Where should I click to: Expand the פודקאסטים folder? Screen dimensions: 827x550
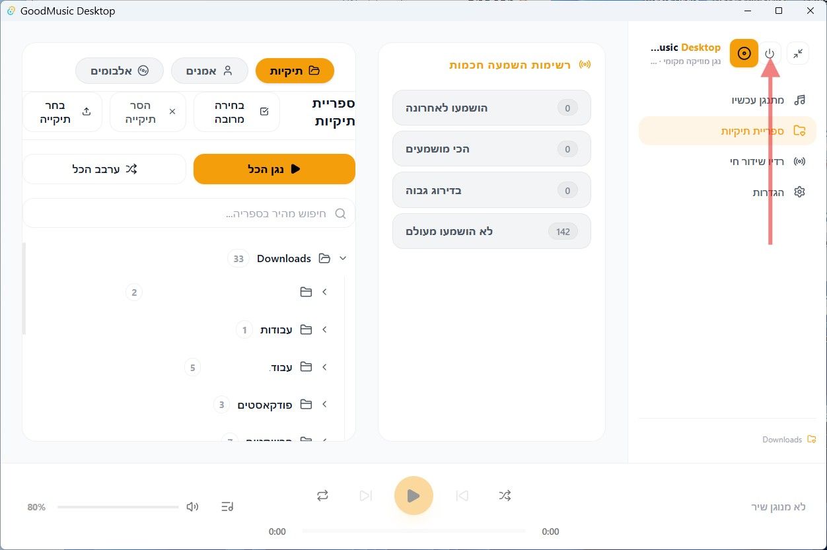click(x=324, y=404)
